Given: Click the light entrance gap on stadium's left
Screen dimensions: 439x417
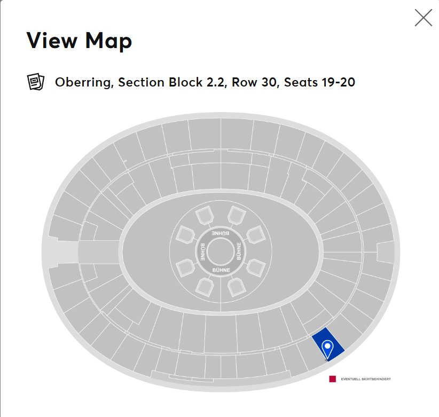Looking at the screenshot, I should pyautogui.click(x=64, y=252).
